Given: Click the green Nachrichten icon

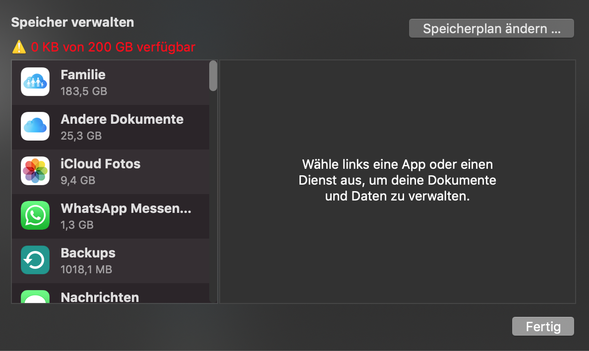Looking at the screenshot, I should 35,297.
